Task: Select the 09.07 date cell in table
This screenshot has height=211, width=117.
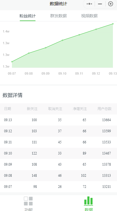Action: pyautogui.click(x=8, y=187)
